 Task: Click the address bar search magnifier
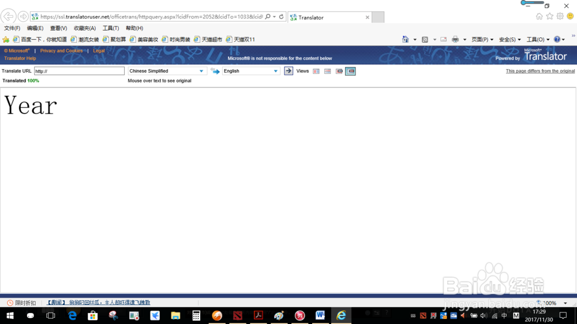(x=268, y=17)
